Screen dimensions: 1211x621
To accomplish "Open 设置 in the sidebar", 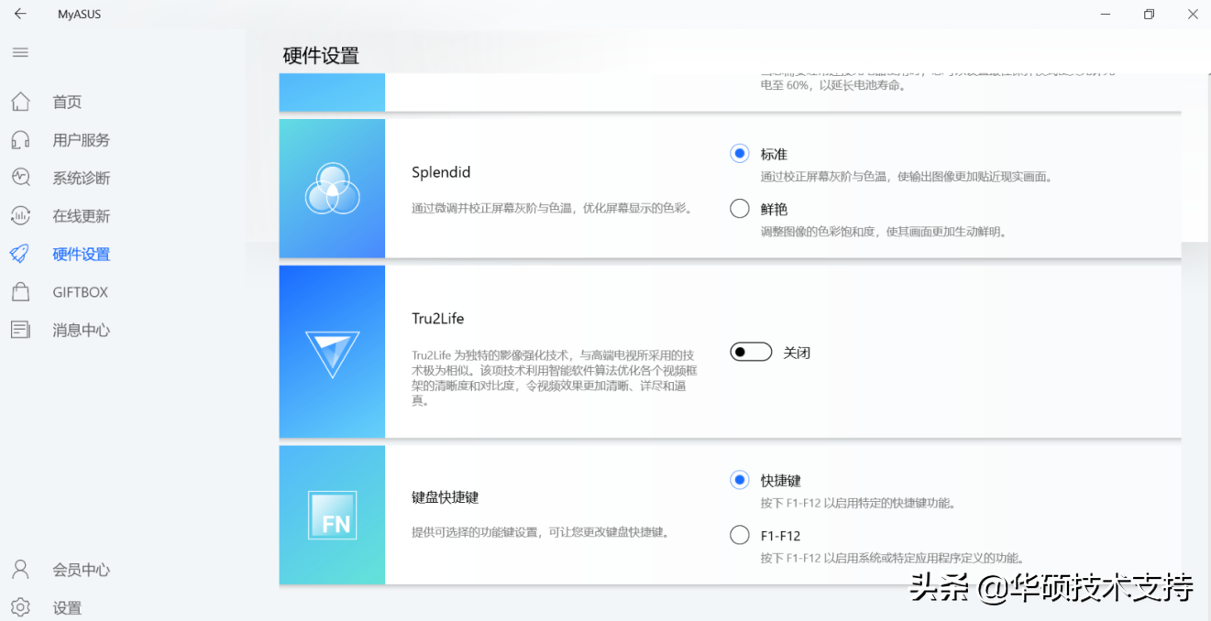I will tap(67, 607).
